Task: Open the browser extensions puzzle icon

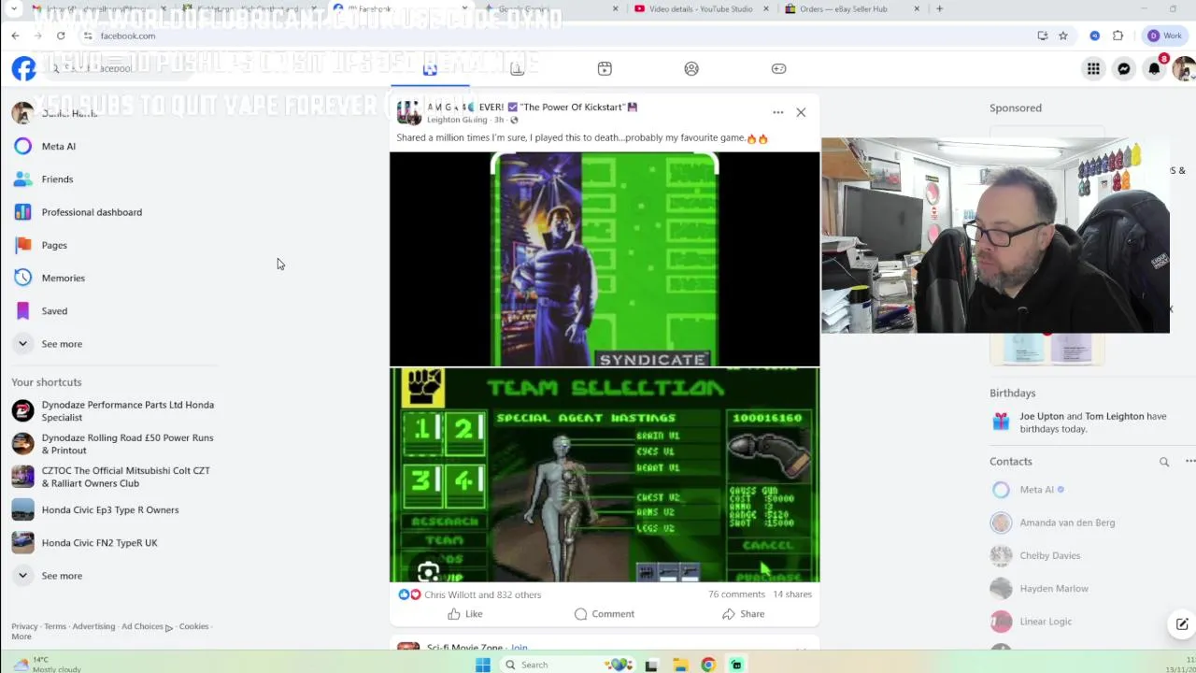Action: click(1118, 36)
